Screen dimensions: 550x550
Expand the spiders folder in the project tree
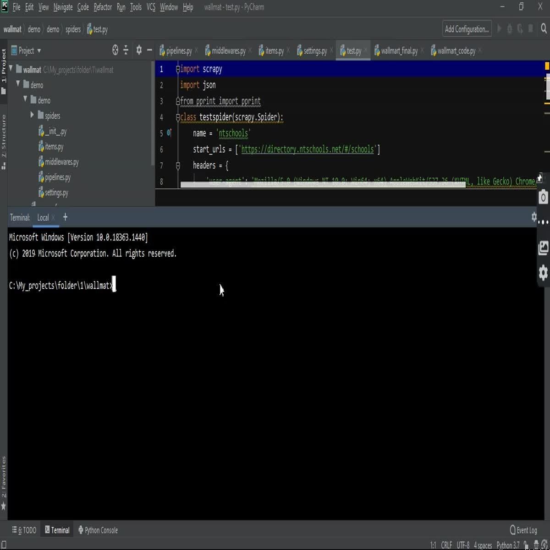(x=32, y=115)
